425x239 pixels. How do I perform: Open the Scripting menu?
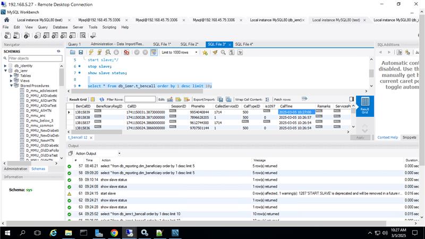(109, 27)
